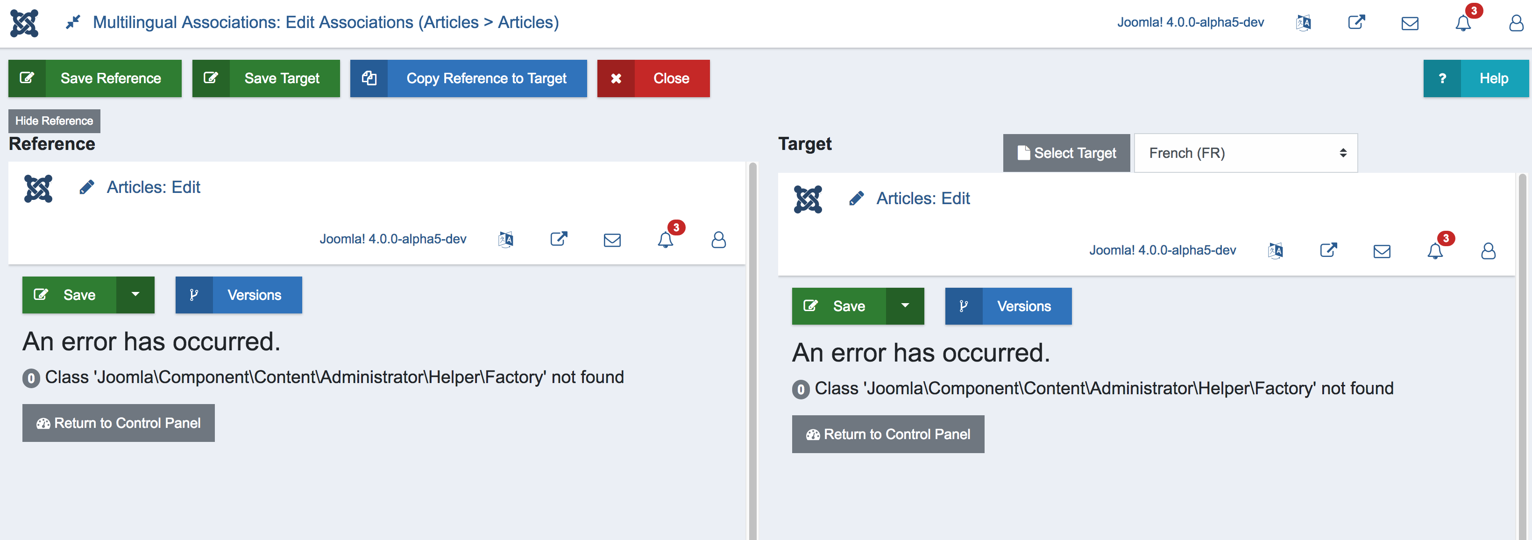
Task: Open the Help button
Action: 1475,78
